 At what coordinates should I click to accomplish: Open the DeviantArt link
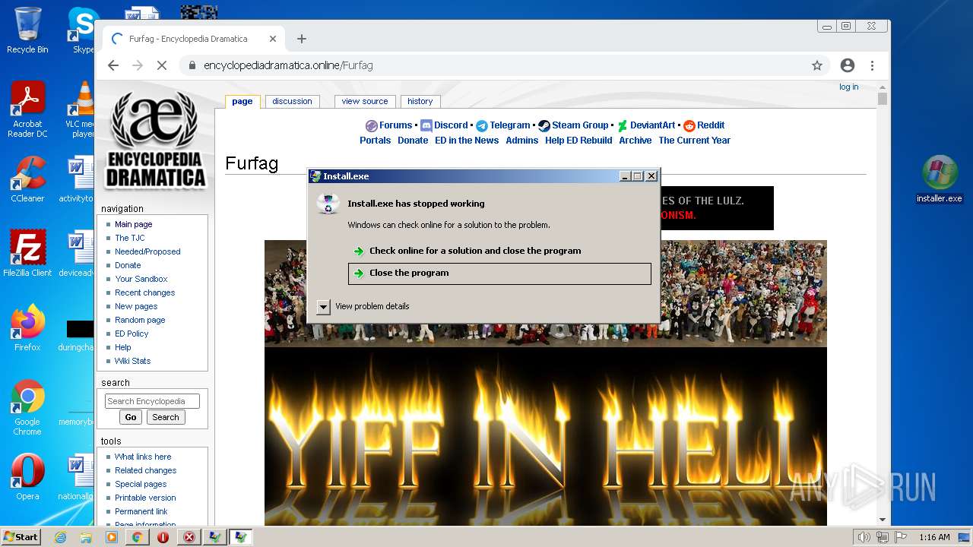[652, 125]
